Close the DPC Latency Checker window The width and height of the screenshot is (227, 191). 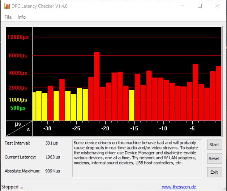click(x=217, y=6)
